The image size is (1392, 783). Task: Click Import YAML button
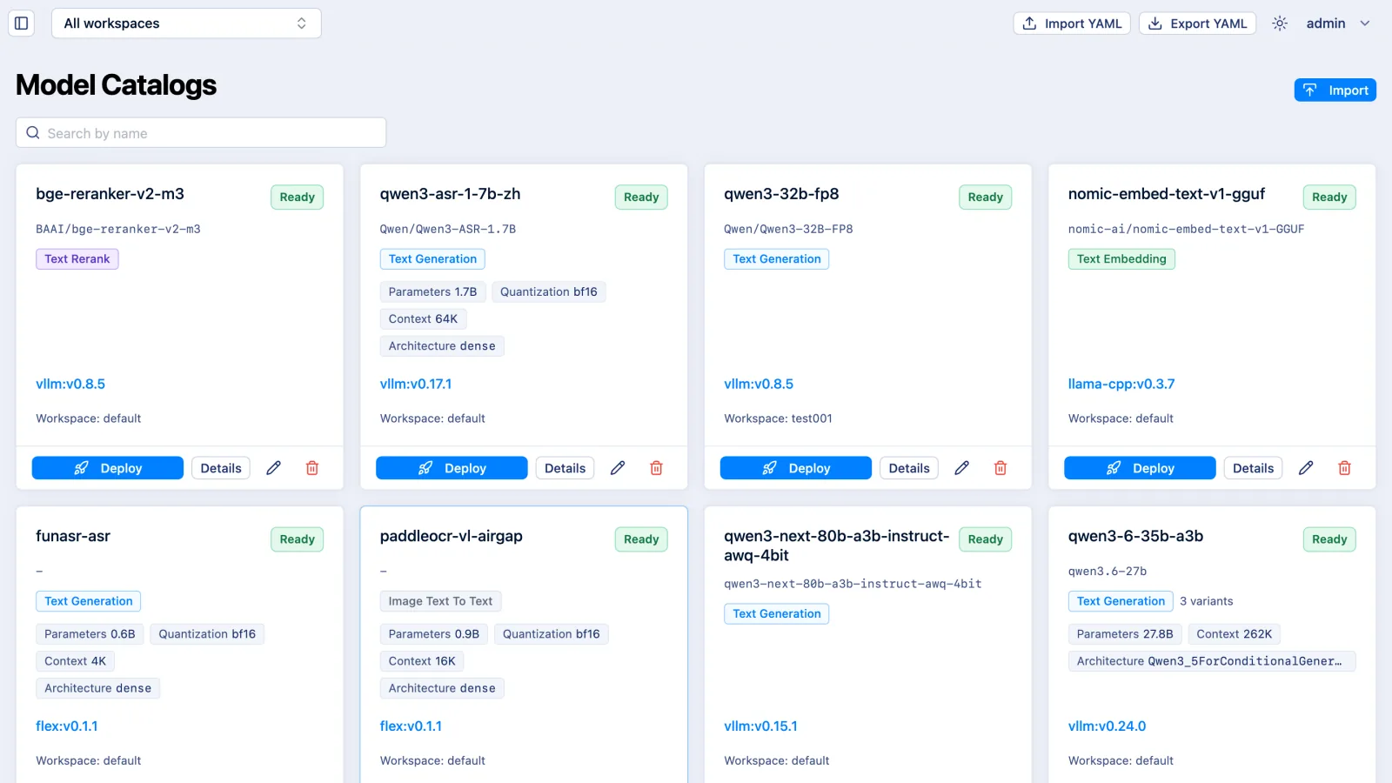[x=1072, y=23]
